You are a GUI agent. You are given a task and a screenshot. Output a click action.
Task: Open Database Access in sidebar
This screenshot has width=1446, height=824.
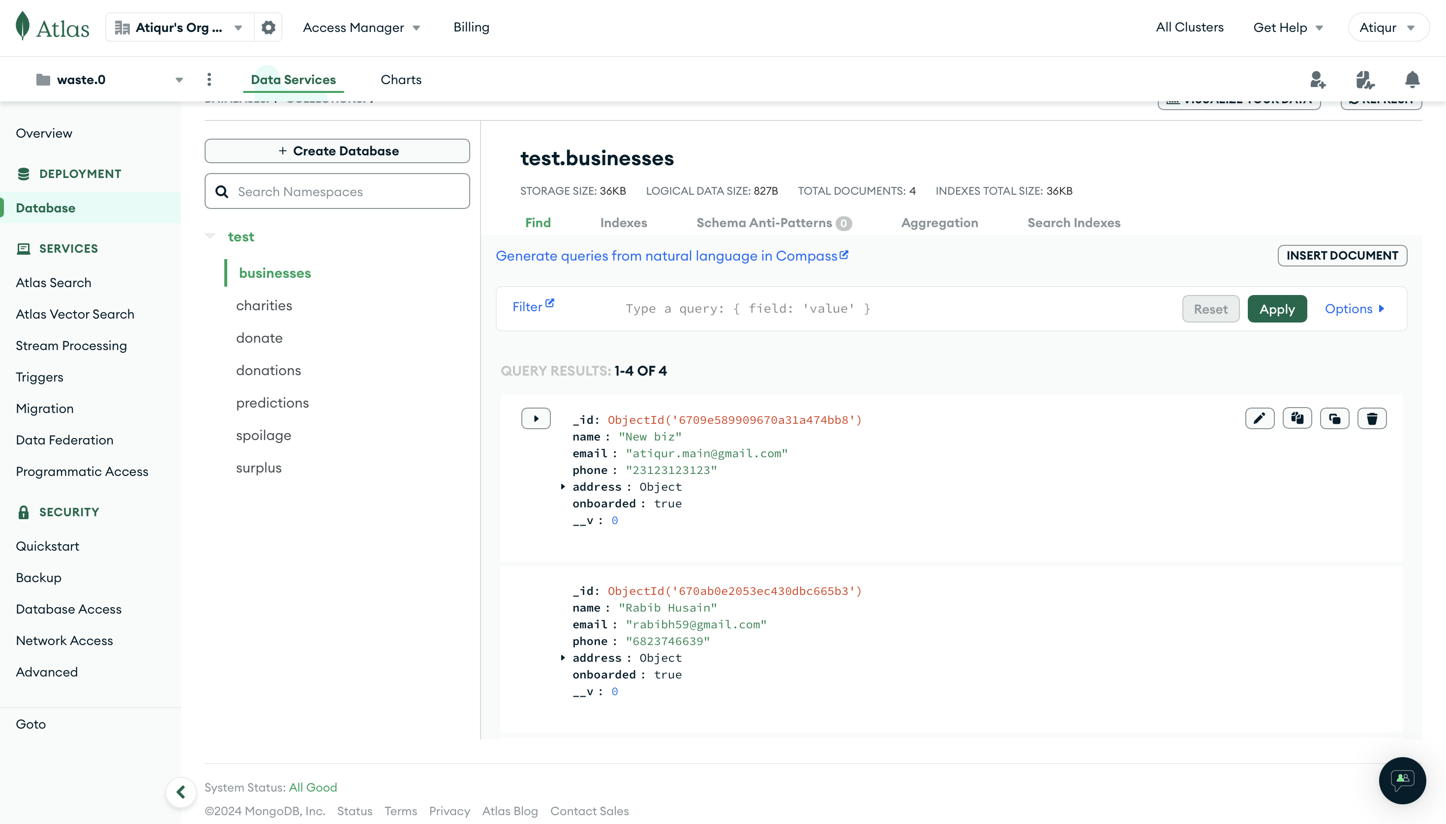[68, 609]
